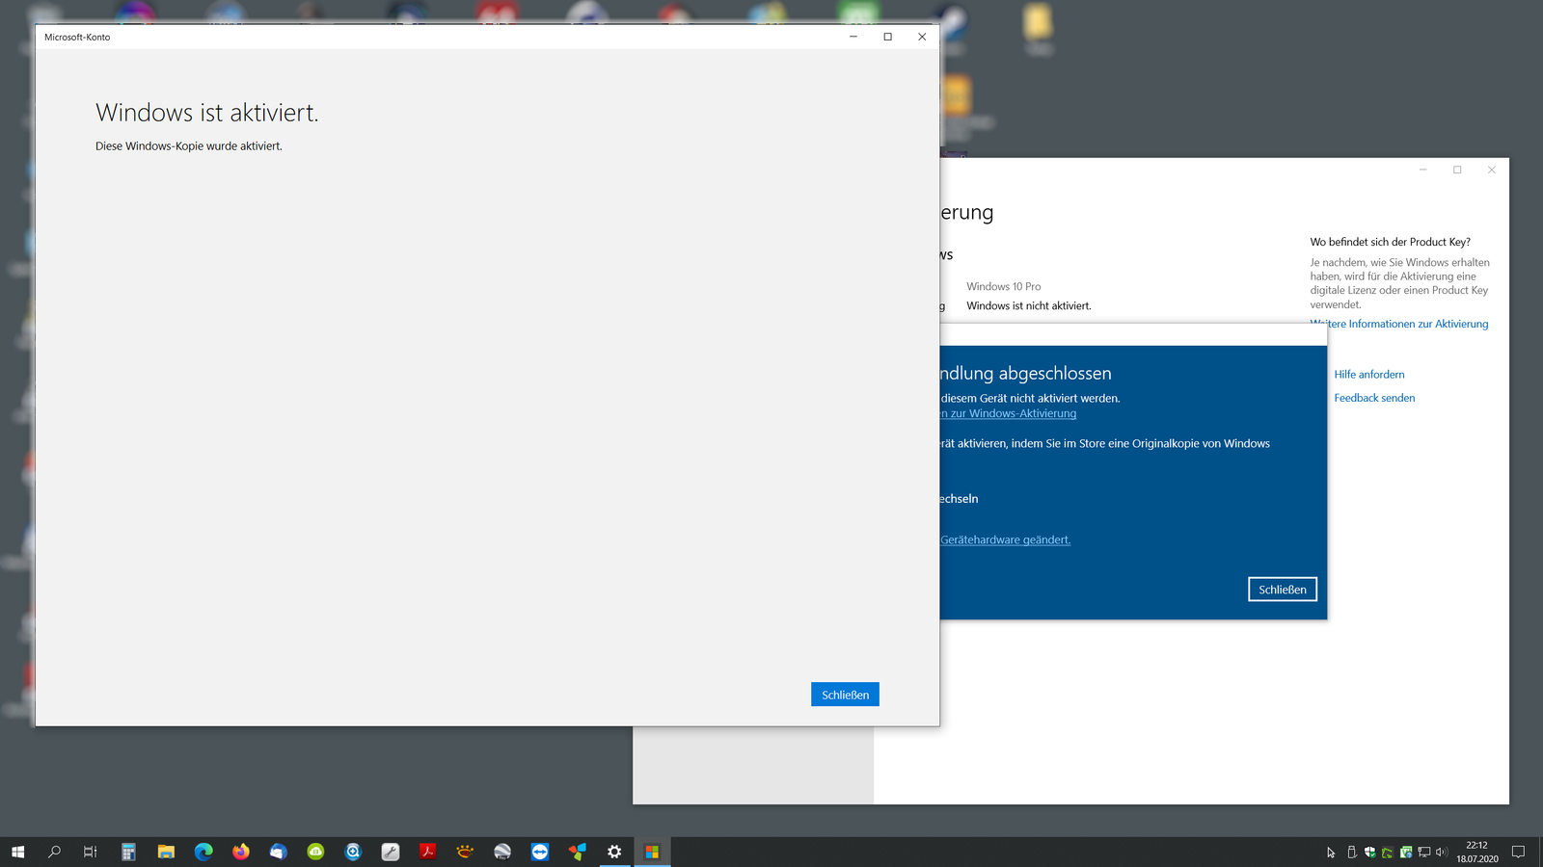Click the safely remove USB tray icon
The height and width of the screenshot is (867, 1543).
pos(1351,853)
